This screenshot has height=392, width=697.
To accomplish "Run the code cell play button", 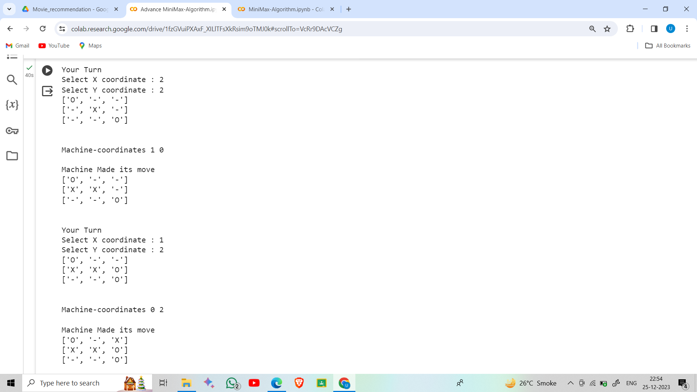I will coord(47,70).
